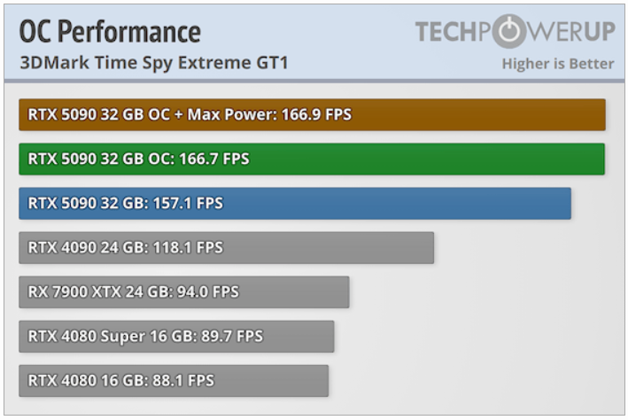Click the OC Performance chart title

click(110, 31)
